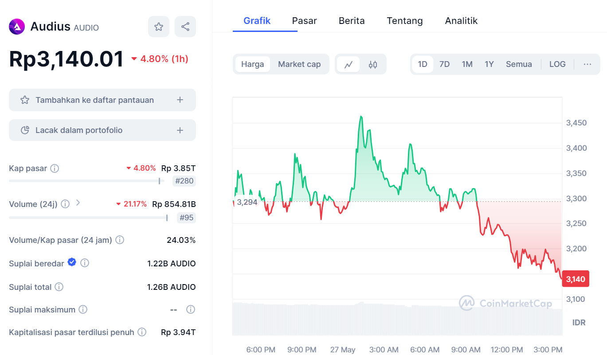Click the Volume rank slider

coord(89,218)
